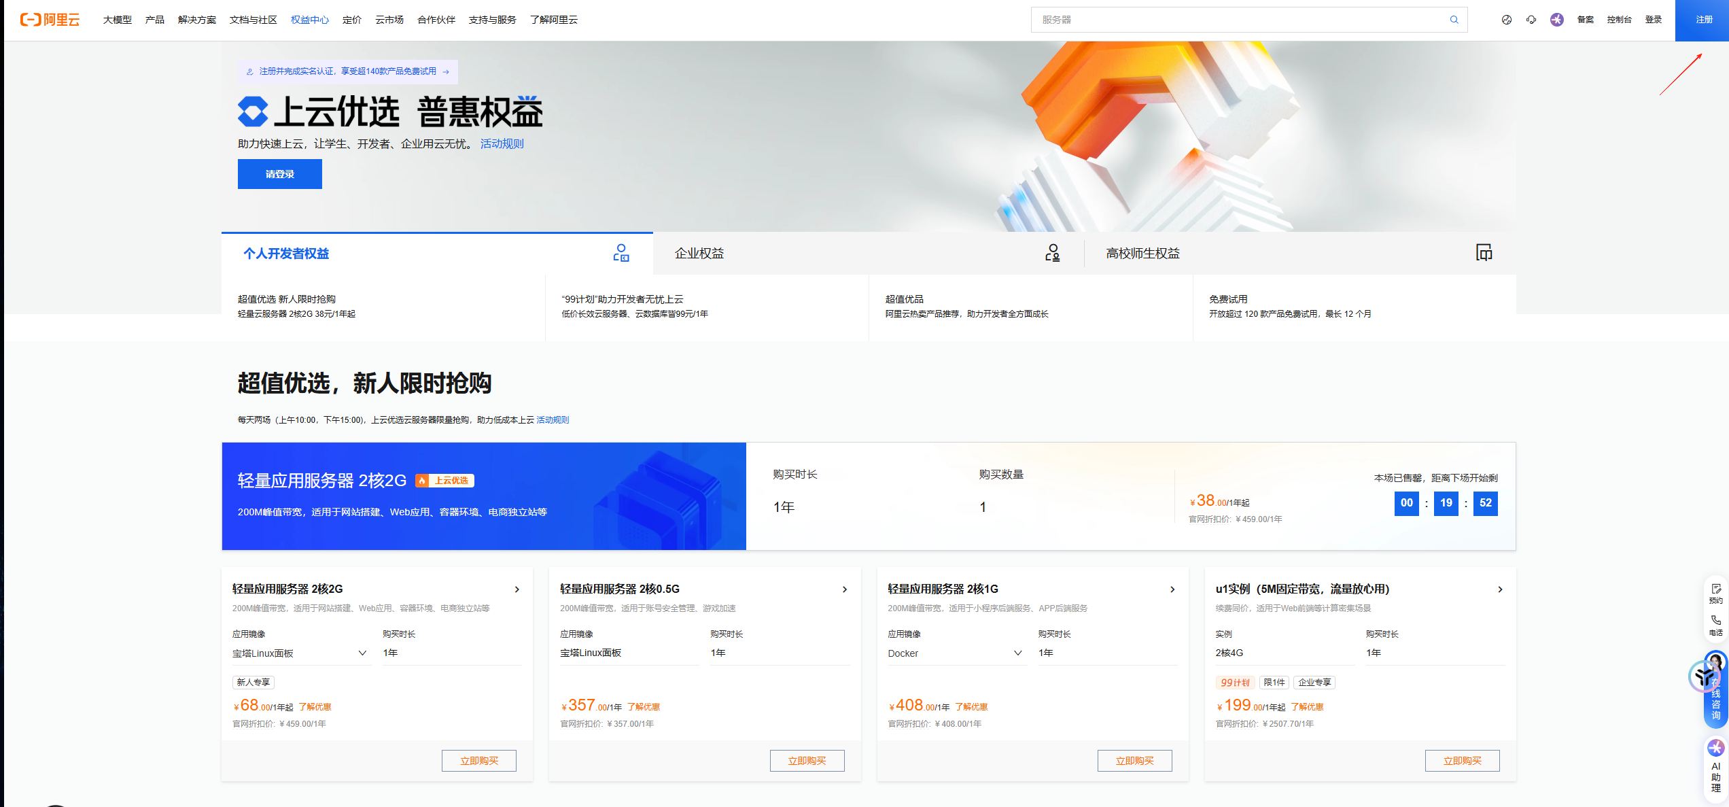Open the 预约 booking sidebar icon
This screenshot has height=807, width=1729.
pyautogui.click(x=1715, y=592)
